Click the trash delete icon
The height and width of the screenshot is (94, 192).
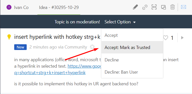tap(173, 7)
